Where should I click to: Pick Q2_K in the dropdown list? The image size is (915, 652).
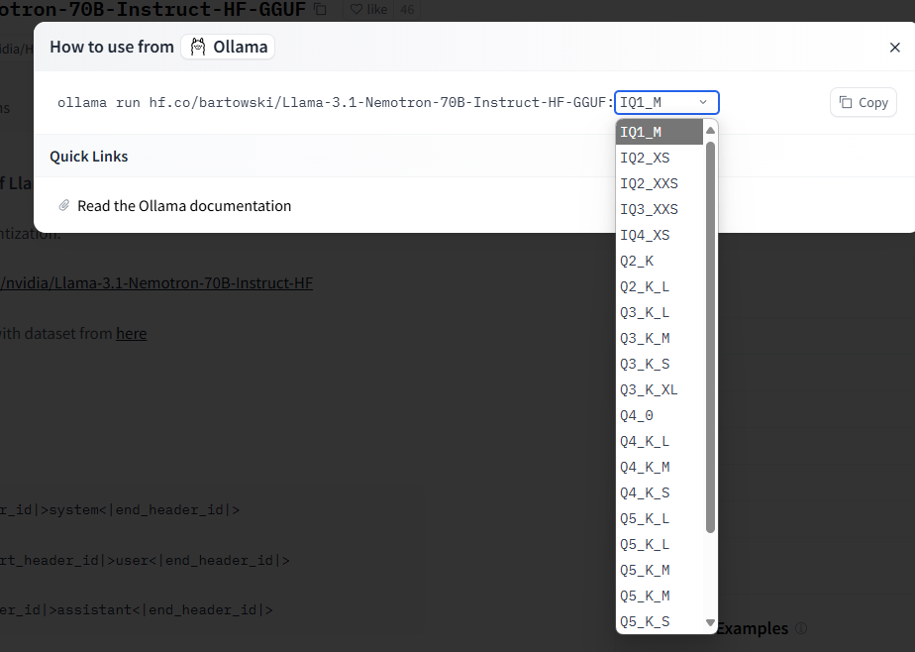tap(660, 261)
